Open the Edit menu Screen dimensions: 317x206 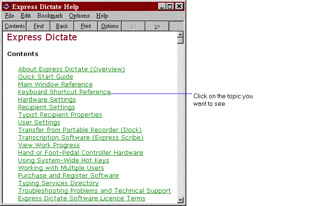point(26,16)
